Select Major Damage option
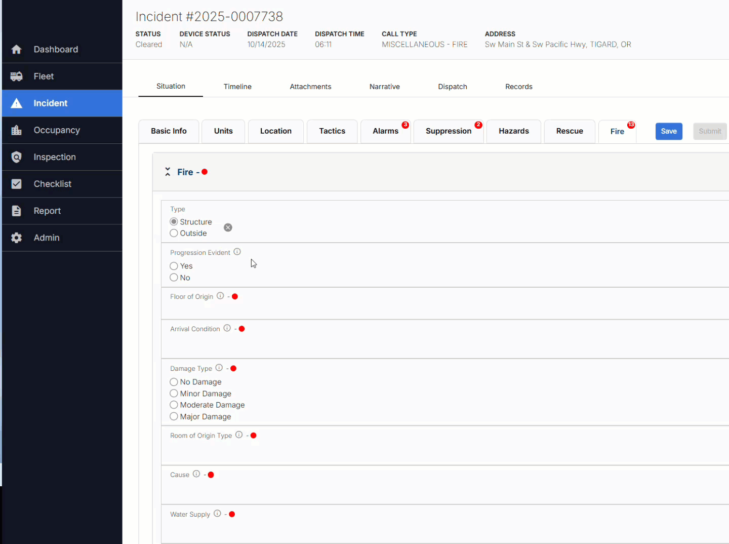 click(x=174, y=416)
